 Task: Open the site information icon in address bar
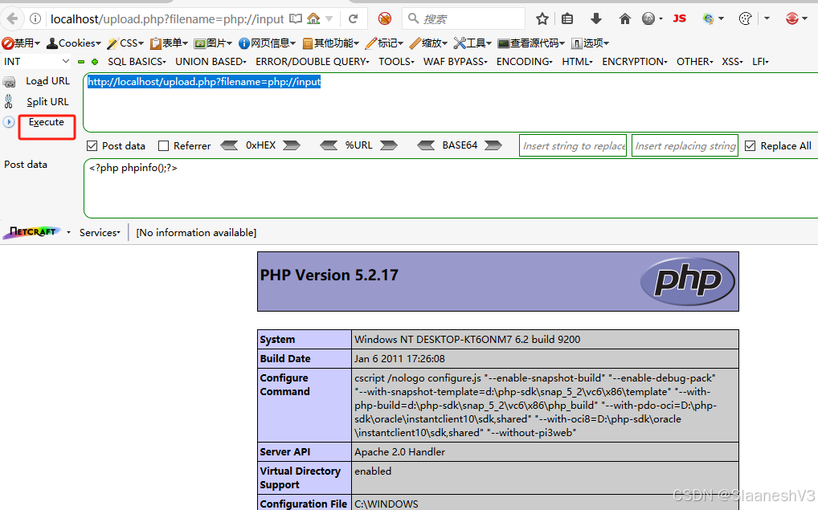click(x=35, y=19)
